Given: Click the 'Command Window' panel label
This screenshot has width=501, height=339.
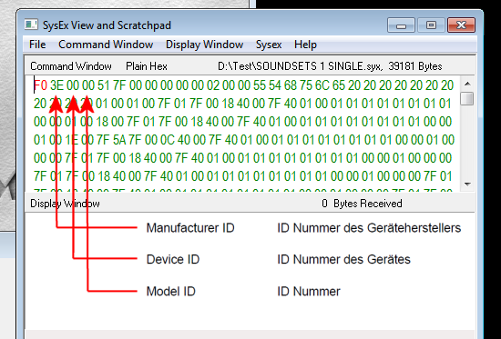Looking at the screenshot, I should [71, 66].
